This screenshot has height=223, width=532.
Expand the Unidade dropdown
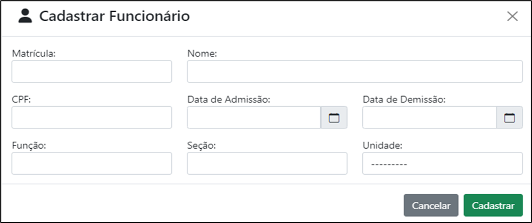[443, 164]
